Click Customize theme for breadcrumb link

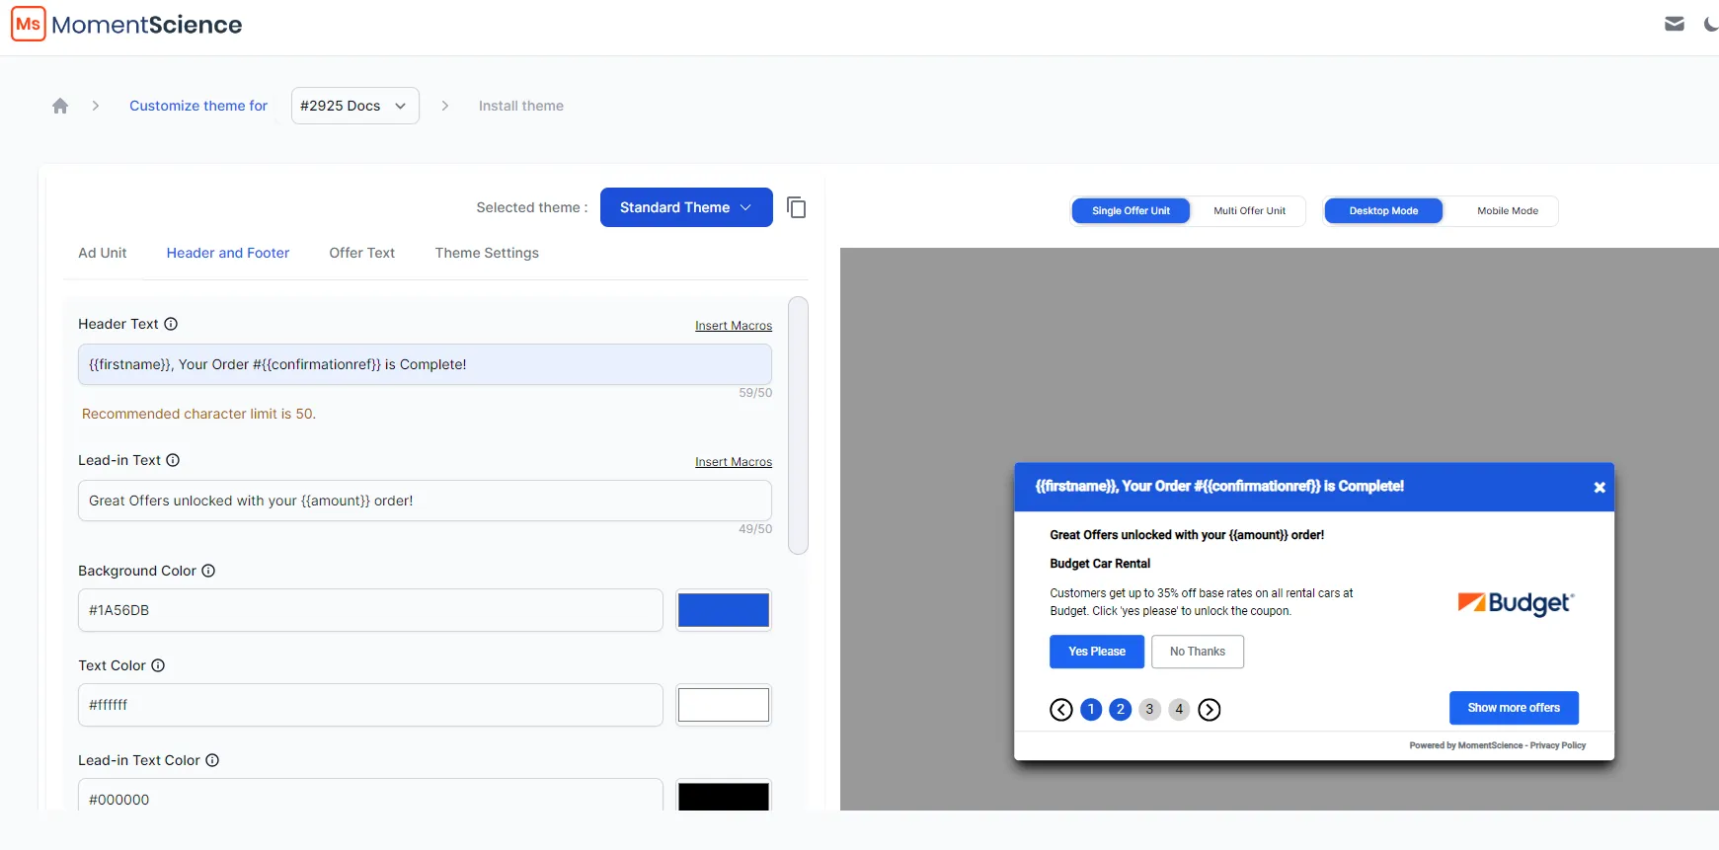[198, 106]
